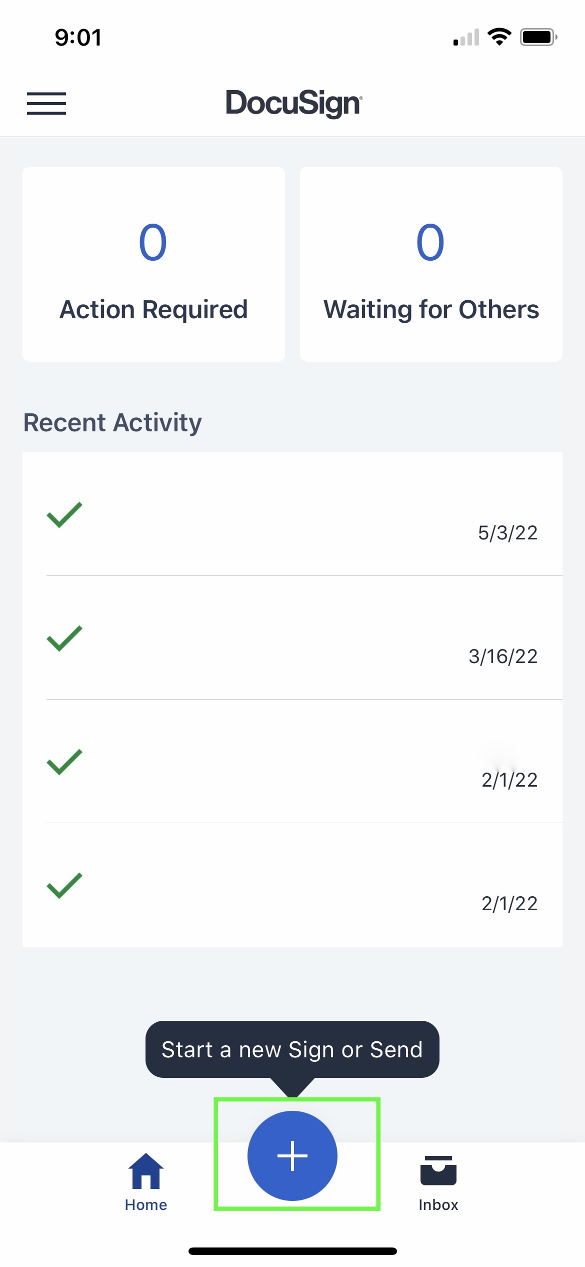Tap the Wi-Fi indicator in the status bar

[x=498, y=37]
